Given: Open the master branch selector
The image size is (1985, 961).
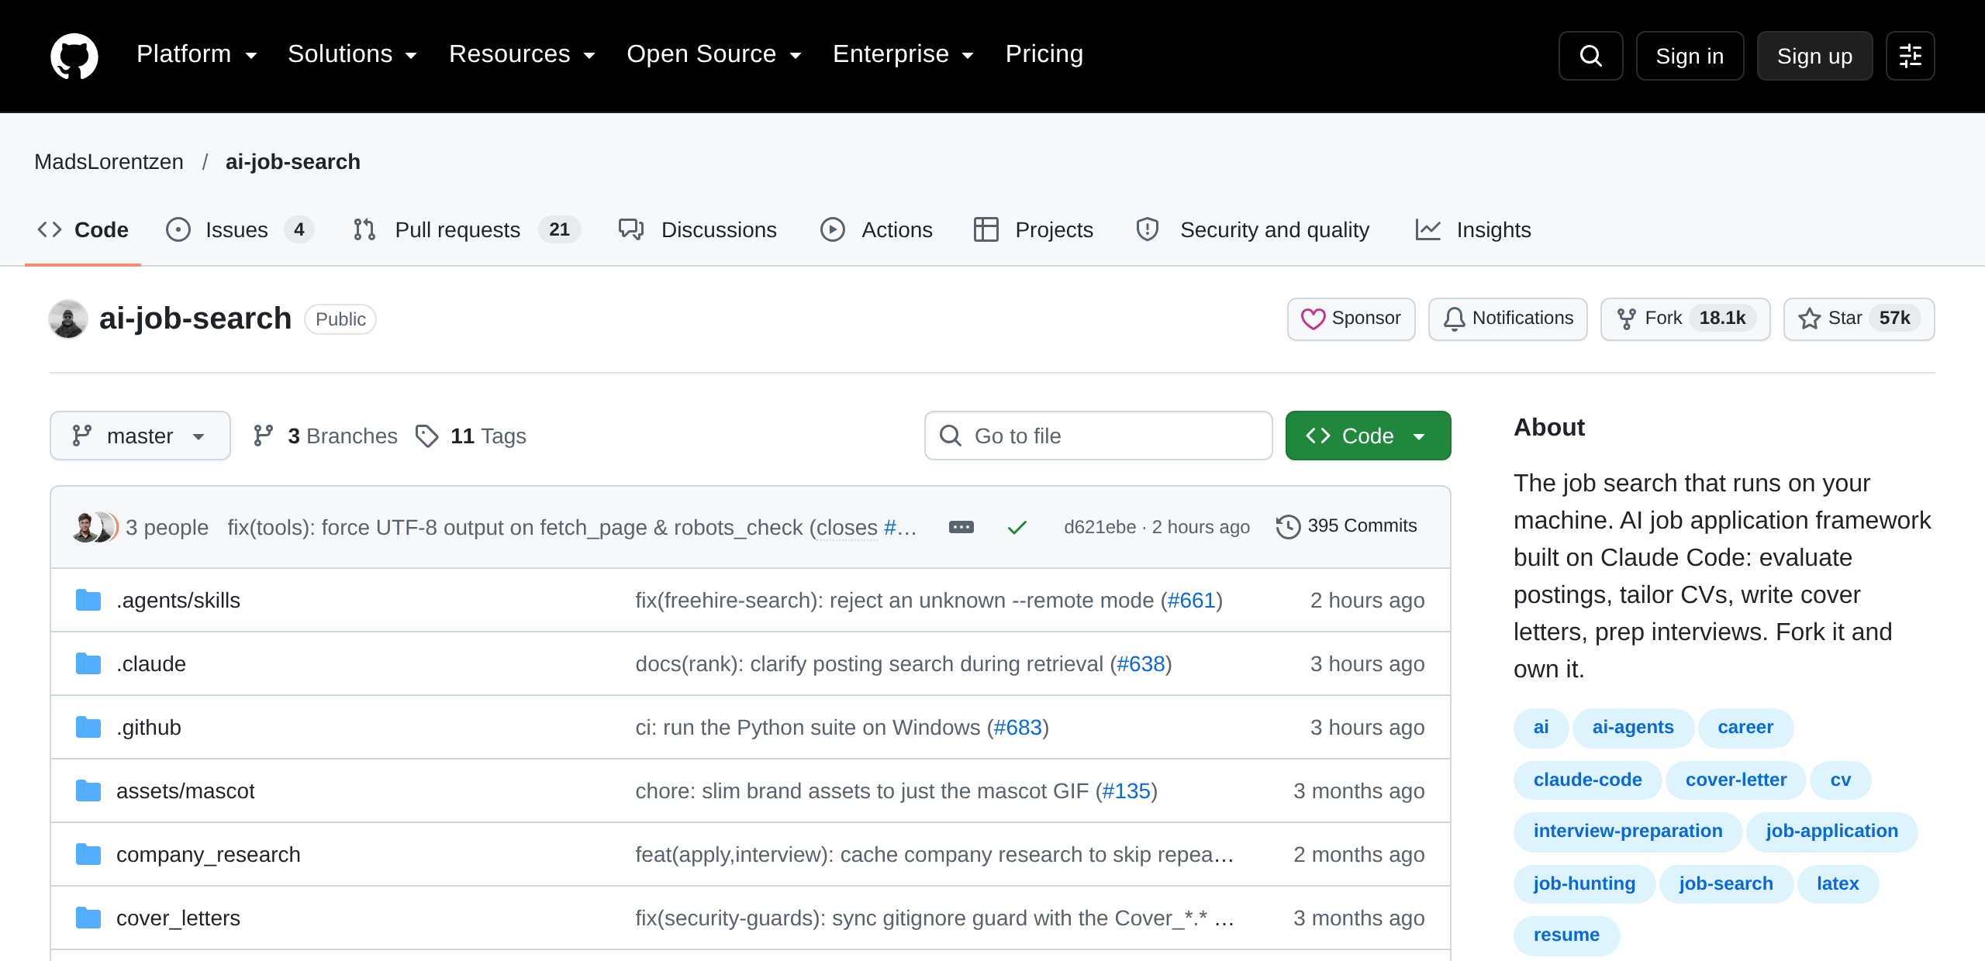Looking at the screenshot, I should pos(140,436).
